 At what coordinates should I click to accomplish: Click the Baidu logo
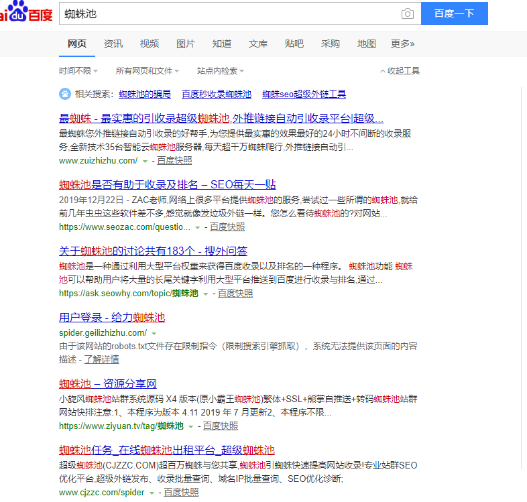[26, 11]
